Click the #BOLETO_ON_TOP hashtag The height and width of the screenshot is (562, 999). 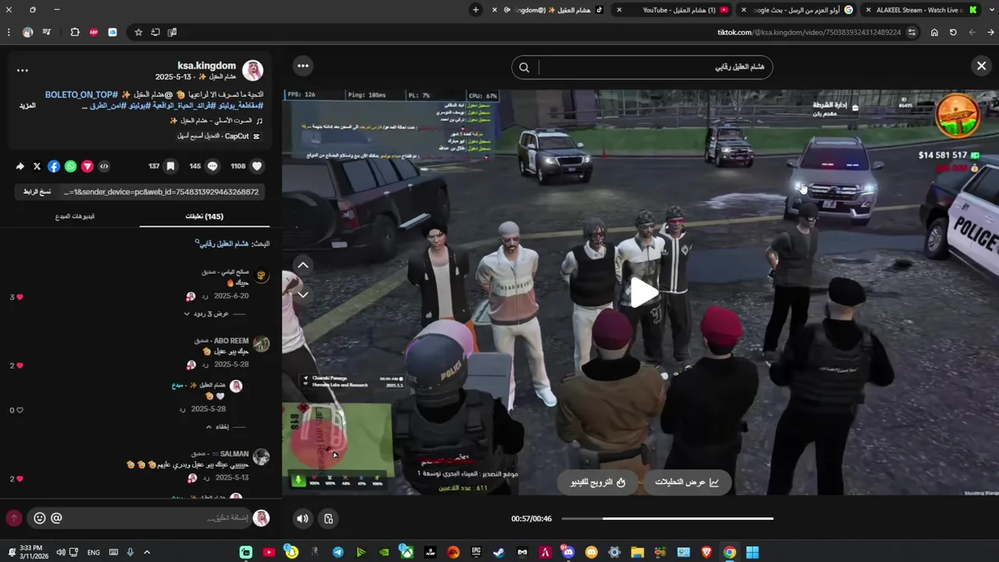click(x=81, y=94)
